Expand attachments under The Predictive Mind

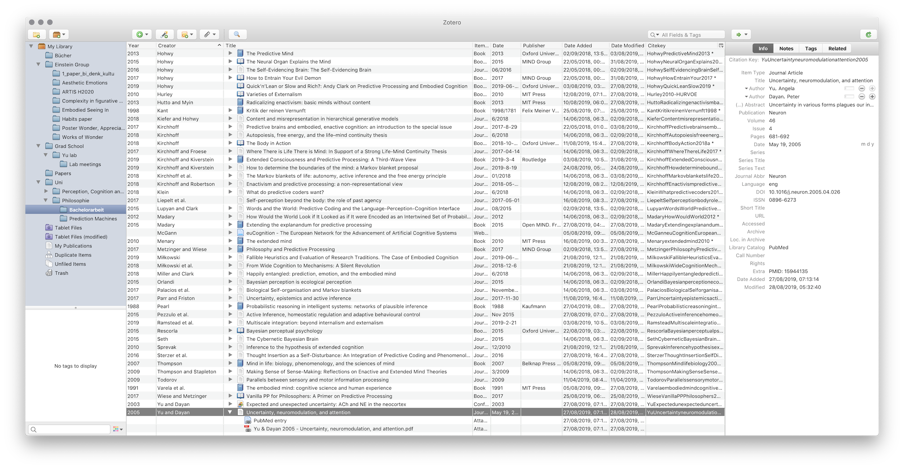(x=231, y=53)
